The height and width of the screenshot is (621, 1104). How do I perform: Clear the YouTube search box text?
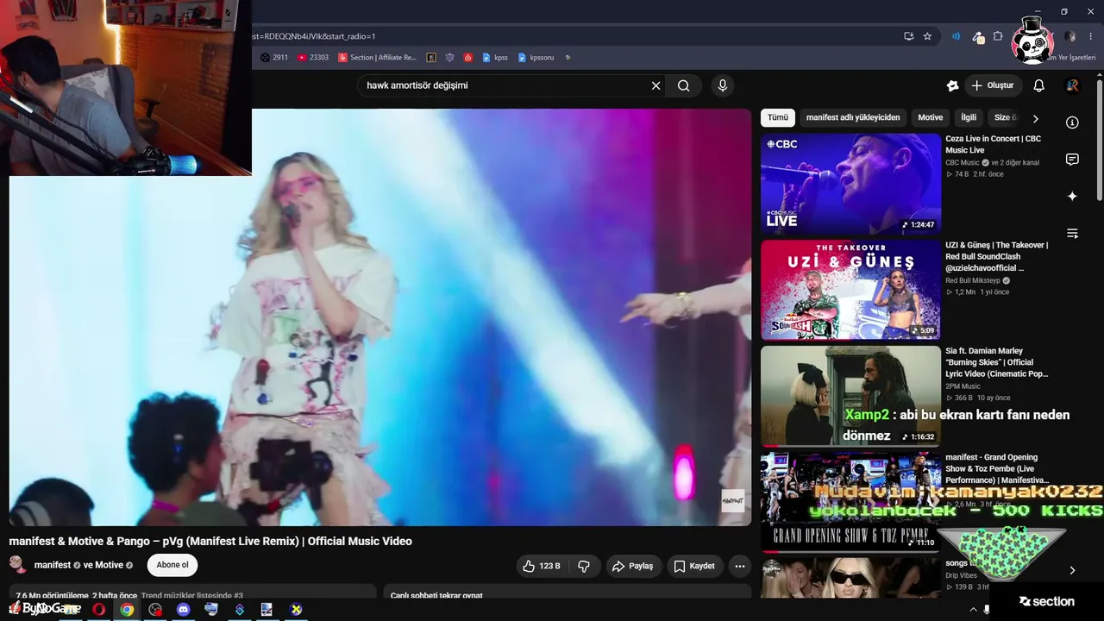pyautogui.click(x=655, y=85)
